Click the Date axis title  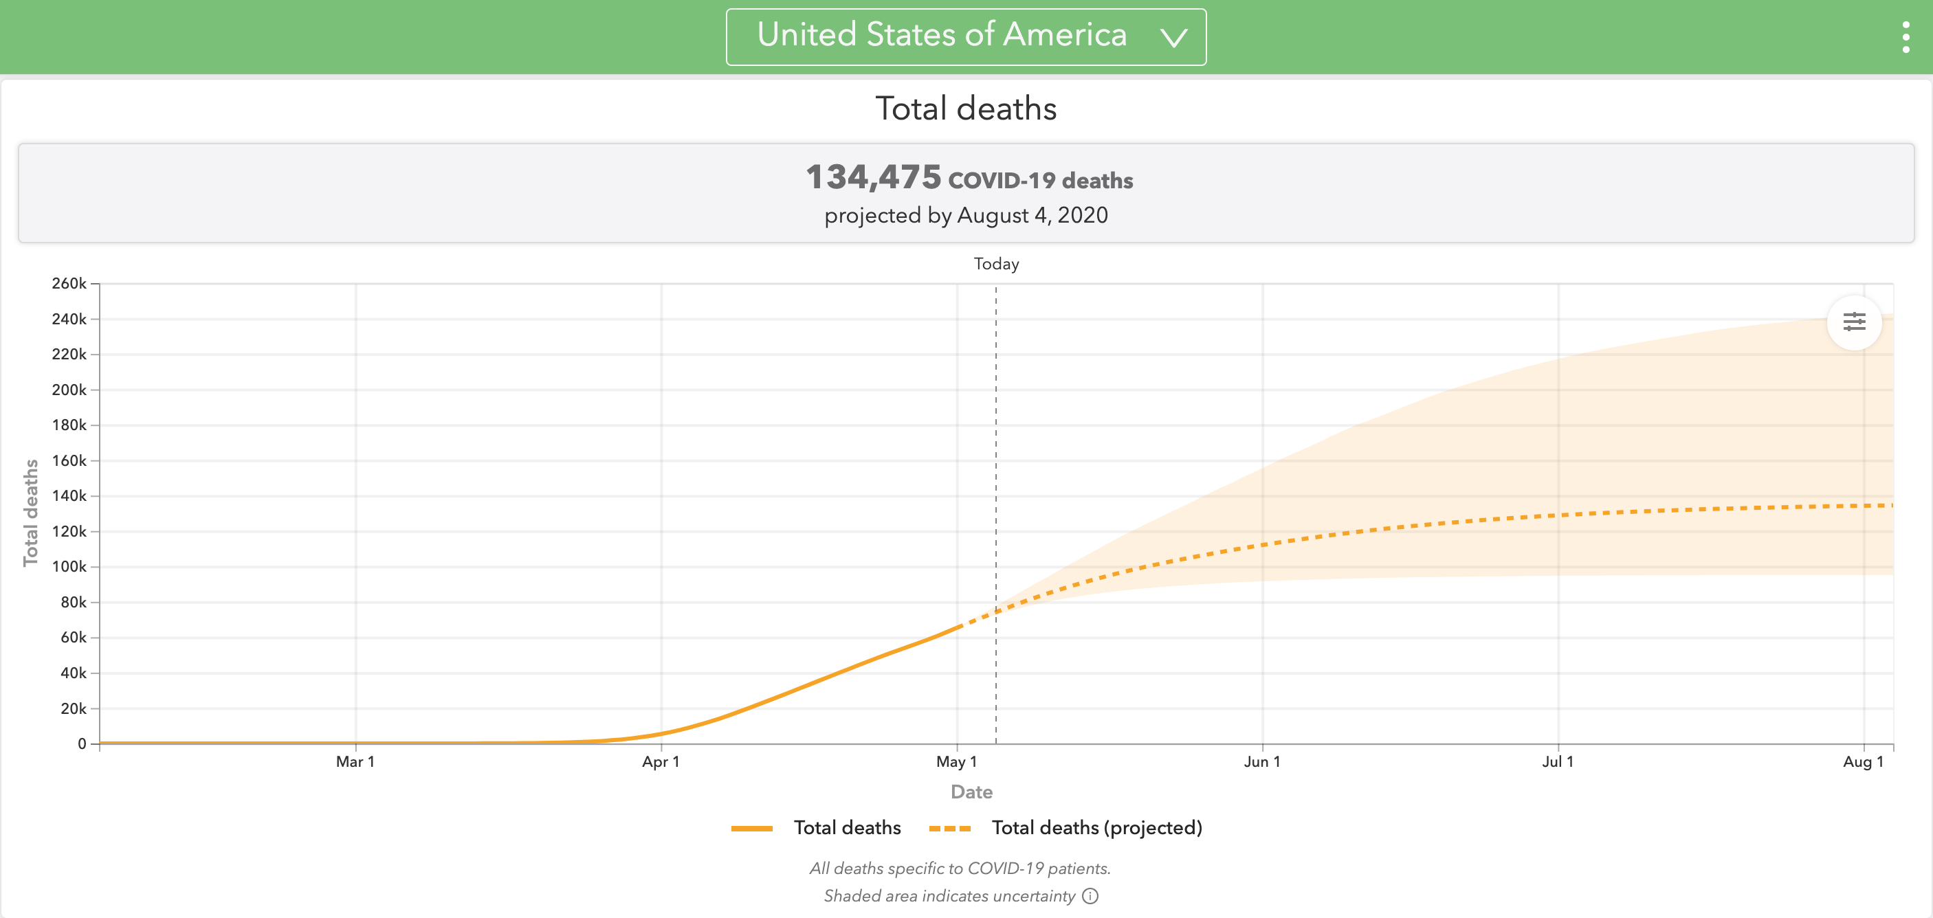pyautogui.click(x=971, y=792)
